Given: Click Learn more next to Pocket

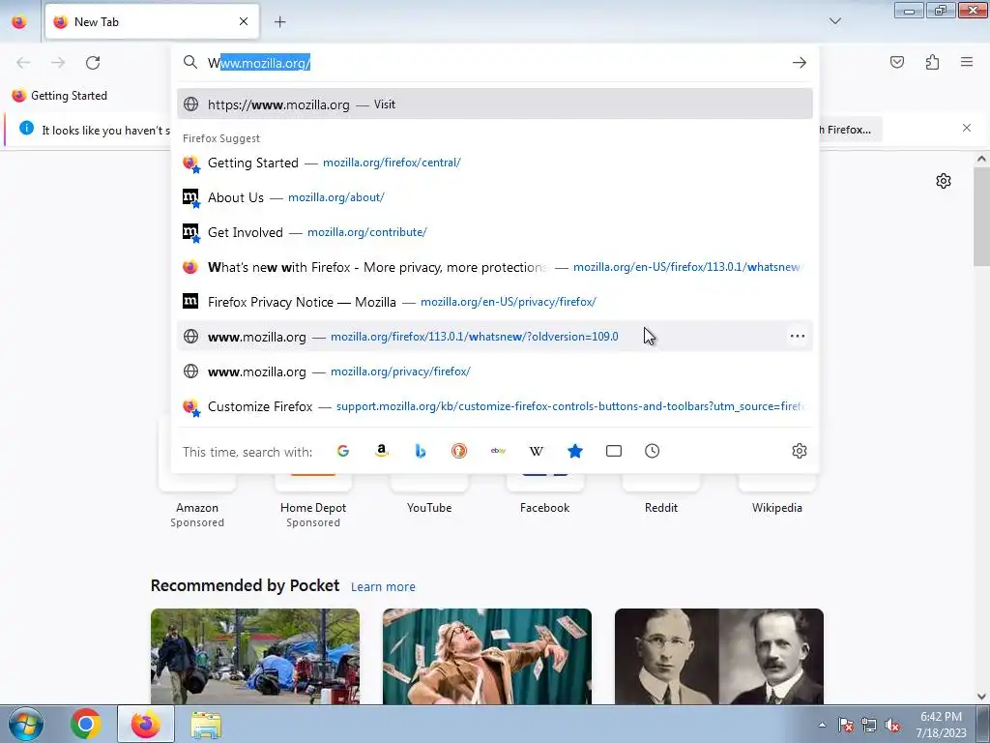Looking at the screenshot, I should (x=383, y=587).
